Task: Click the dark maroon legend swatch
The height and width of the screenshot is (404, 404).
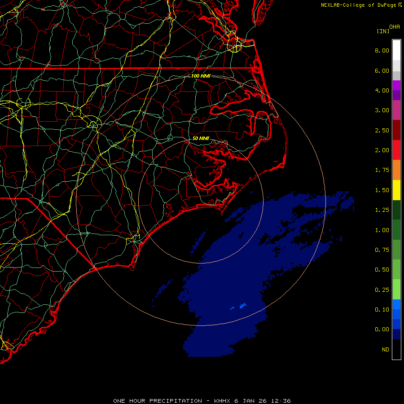Action: coord(396,130)
